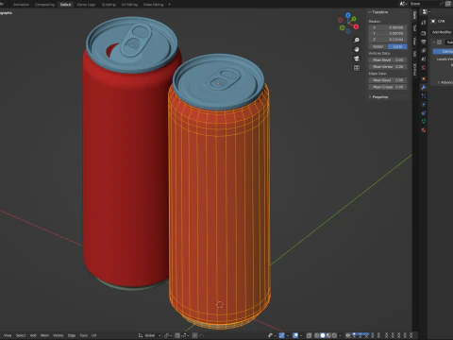The image size is (453, 340).
Task: Collapse the Transform panel
Action: [378, 12]
